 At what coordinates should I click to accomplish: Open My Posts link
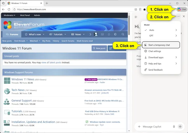[x=46, y=41]
